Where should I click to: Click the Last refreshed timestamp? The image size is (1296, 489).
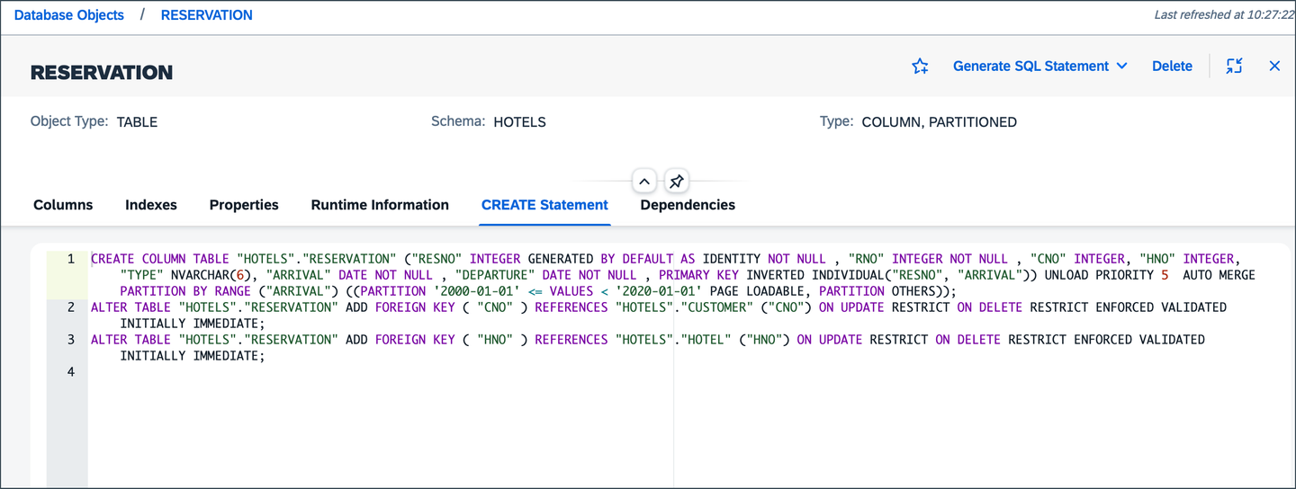click(1224, 14)
